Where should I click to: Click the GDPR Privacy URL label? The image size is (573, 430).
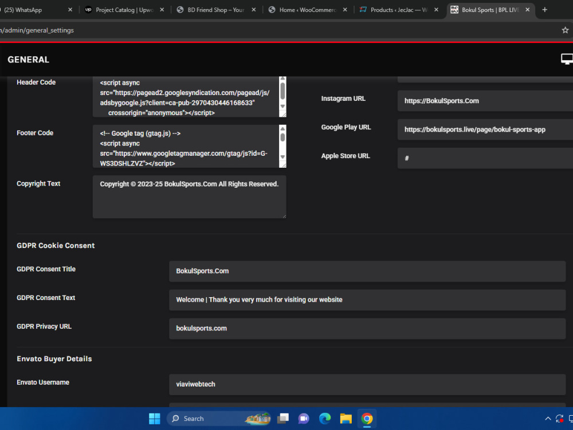click(x=44, y=327)
